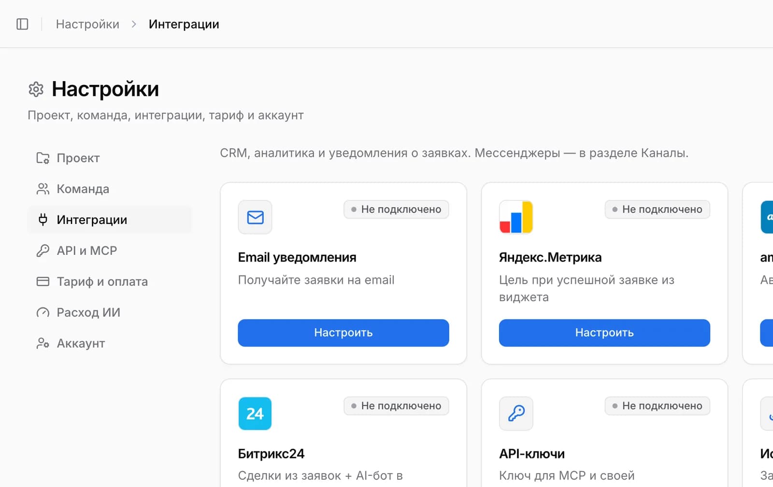Configure Email уведомления with Настроить button
This screenshot has height=487, width=773.
point(344,333)
